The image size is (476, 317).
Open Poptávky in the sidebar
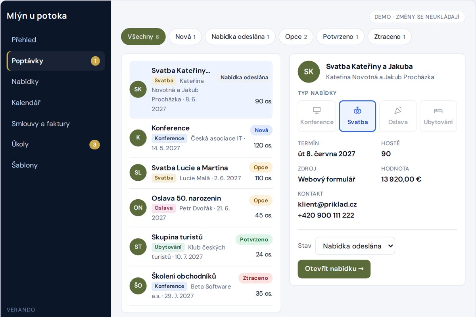click(56, 61)
